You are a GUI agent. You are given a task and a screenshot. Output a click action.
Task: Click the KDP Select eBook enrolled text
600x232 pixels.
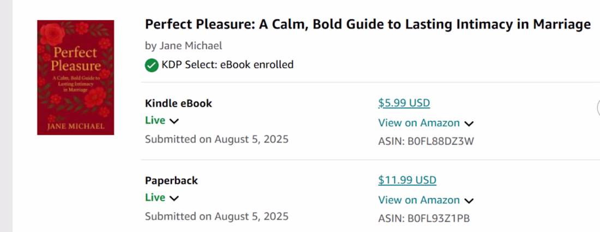227,65
